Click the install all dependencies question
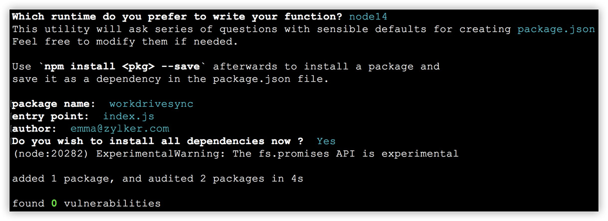The image size is (608, 221). (x=158, y=141)
